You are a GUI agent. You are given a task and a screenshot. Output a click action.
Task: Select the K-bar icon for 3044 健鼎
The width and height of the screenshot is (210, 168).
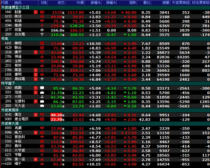(42, 26)
